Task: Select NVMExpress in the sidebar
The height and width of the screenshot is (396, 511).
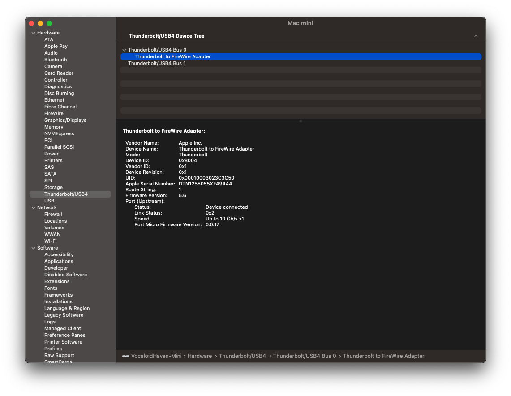Action: coord(59,133)
